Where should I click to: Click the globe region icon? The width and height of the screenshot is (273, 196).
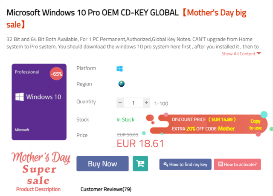coord(121,84)
